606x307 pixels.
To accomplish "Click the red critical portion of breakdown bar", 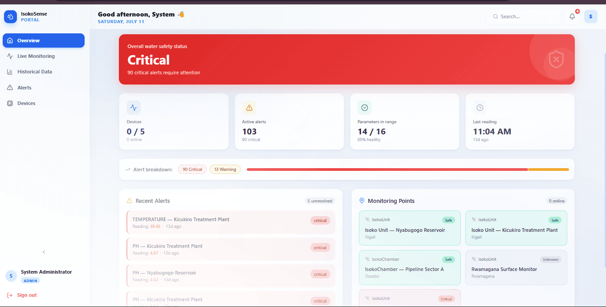I will click(387, 170).
